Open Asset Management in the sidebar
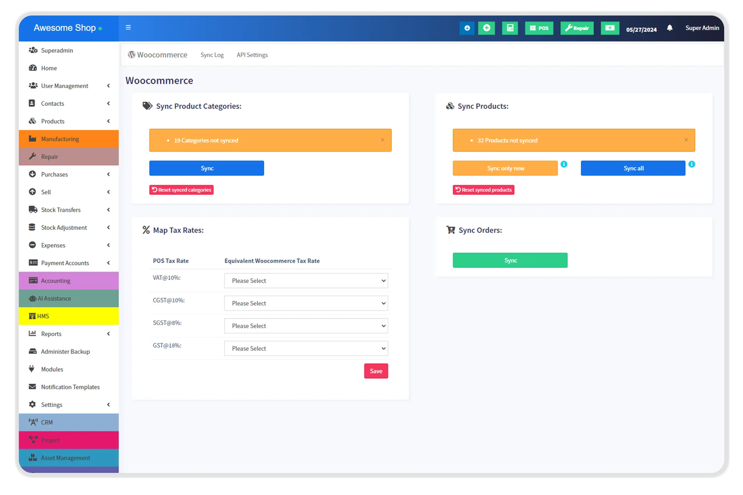Image resolution: width=743 pixels, height=495 pixels. pos(69,458)
